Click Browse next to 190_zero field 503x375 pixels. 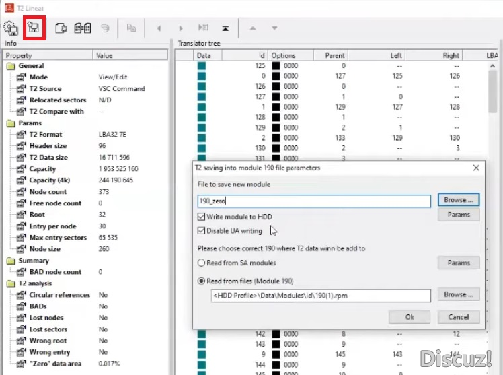tap(459, 200)
